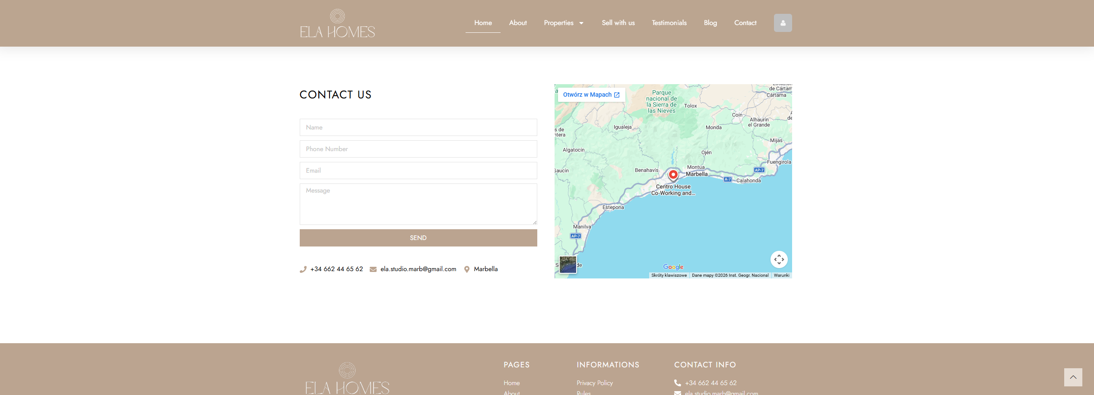Focus the Name input field

point(418,127)
